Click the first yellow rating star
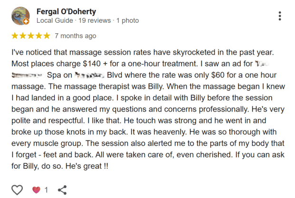 tap(15, 36)
